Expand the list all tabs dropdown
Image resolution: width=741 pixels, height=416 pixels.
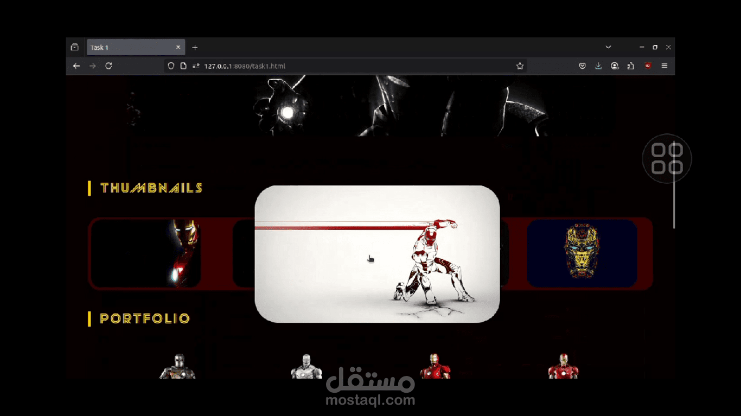coord(608,47)
